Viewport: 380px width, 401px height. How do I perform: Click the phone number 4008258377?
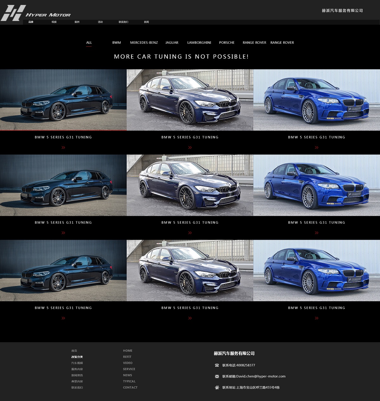pyautogui.click(x=246, y=365)
